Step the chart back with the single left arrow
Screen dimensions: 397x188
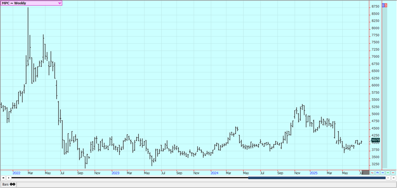coord(9,178)
